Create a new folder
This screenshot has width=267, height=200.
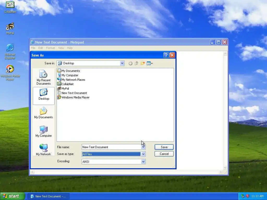[x=143, y=64]
